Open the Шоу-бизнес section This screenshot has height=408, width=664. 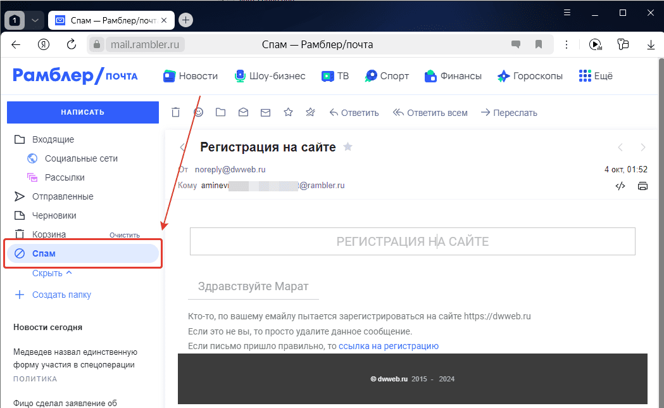click(x=270, y=76)
